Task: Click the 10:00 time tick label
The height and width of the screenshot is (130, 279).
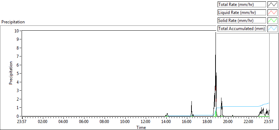Action: pyautogui.click(x=125, y=122)
